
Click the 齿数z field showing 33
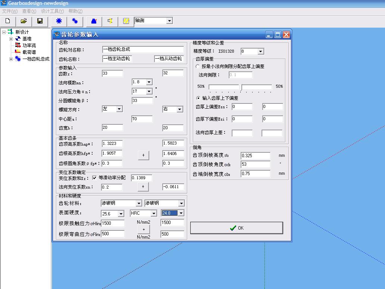click(112, 73)
